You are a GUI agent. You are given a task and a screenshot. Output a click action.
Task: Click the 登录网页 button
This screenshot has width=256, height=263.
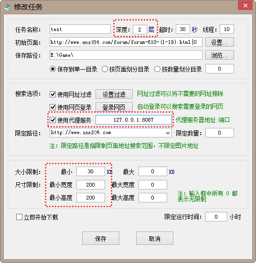pos(114,107)
